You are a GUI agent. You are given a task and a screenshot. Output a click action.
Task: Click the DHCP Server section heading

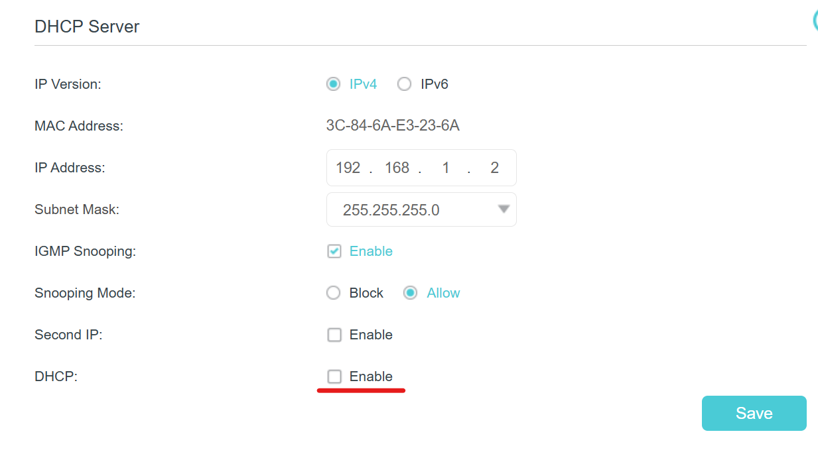87,27
